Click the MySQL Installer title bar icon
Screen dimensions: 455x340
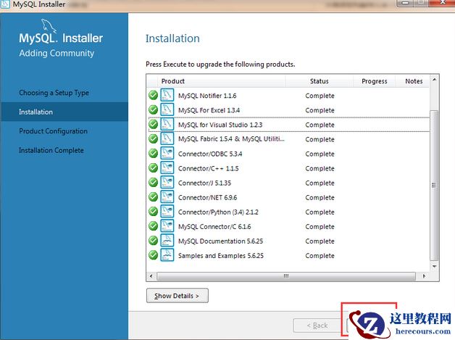pyautogui.click(x=5, y=4)
